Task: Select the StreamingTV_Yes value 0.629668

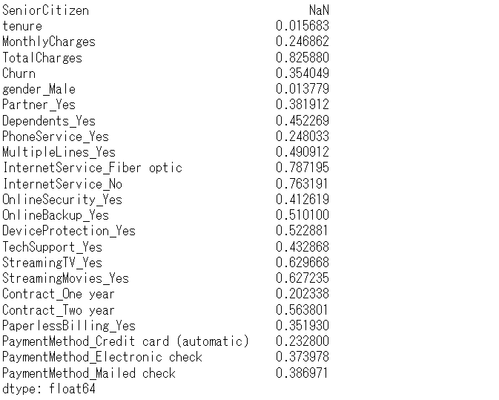Action: coord(303,263)
